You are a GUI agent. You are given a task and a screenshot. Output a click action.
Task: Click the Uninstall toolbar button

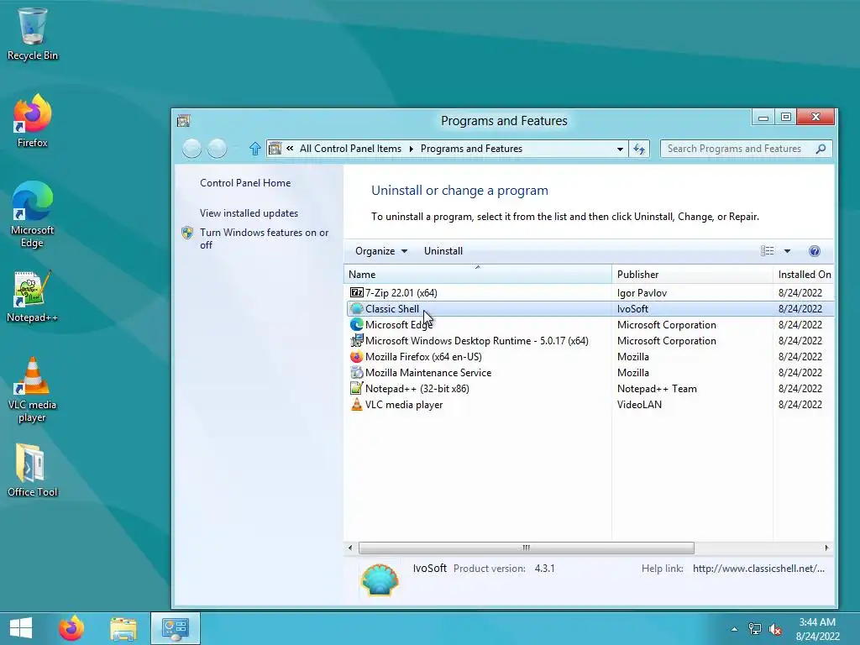[x=443, y=250]
